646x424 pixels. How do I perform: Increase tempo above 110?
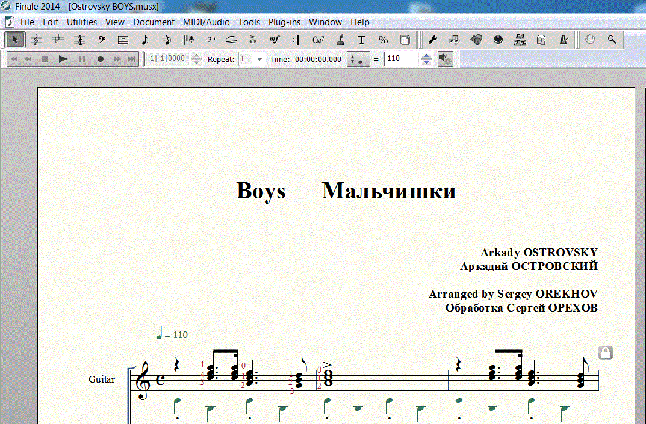(x=426, y=55)
